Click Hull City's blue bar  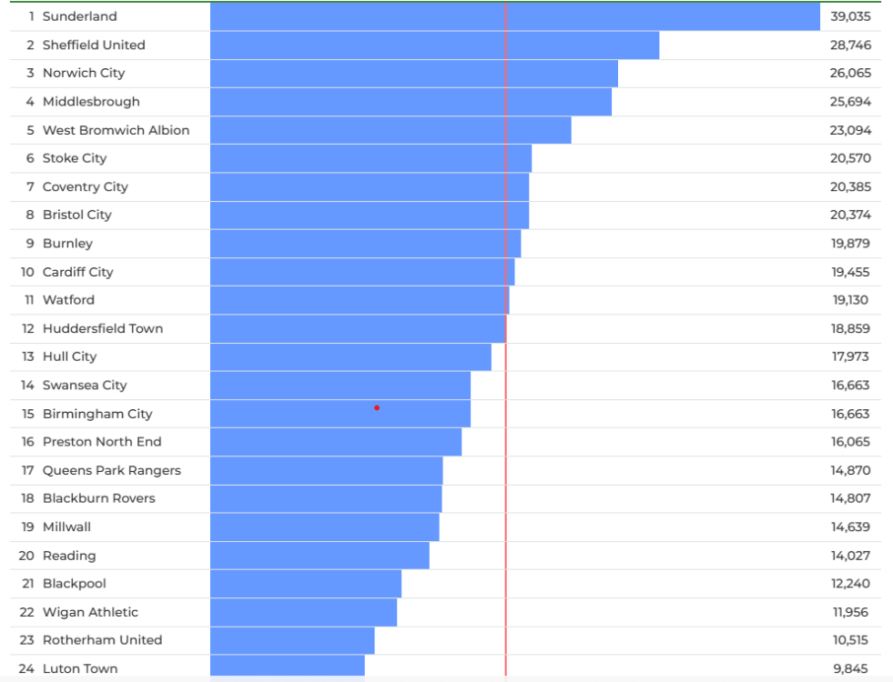350,356
